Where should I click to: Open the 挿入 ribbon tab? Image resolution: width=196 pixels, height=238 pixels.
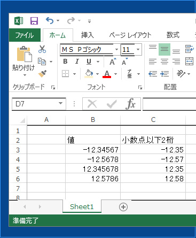(x=87, y=35)
